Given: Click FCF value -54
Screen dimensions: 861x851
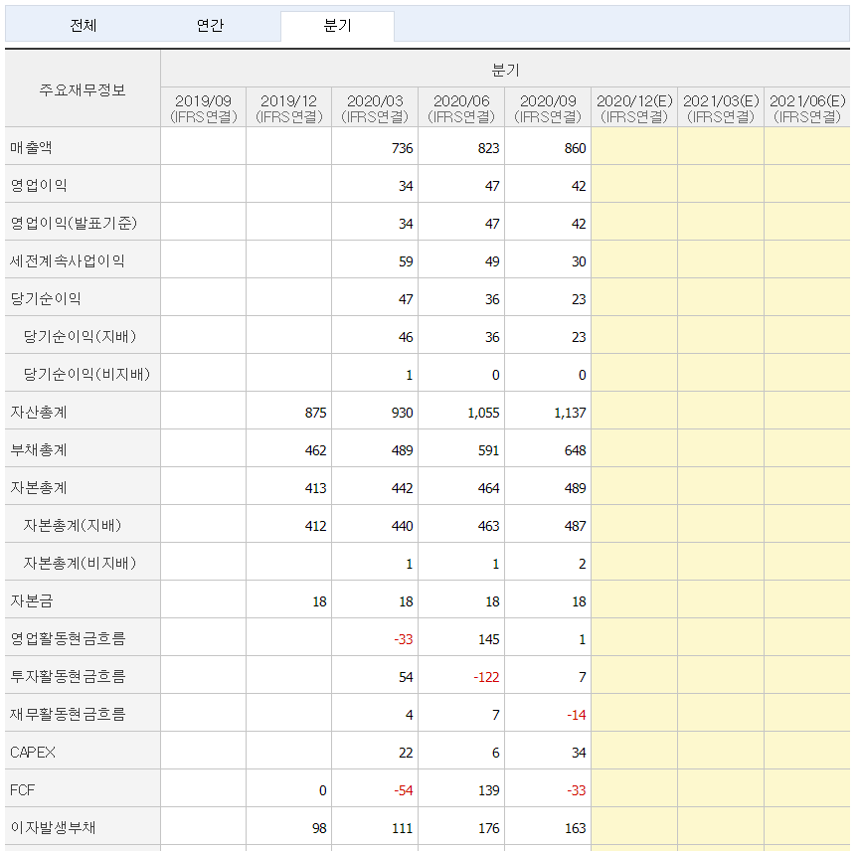Looking at the screenshot, I should (x=404, y=790).
